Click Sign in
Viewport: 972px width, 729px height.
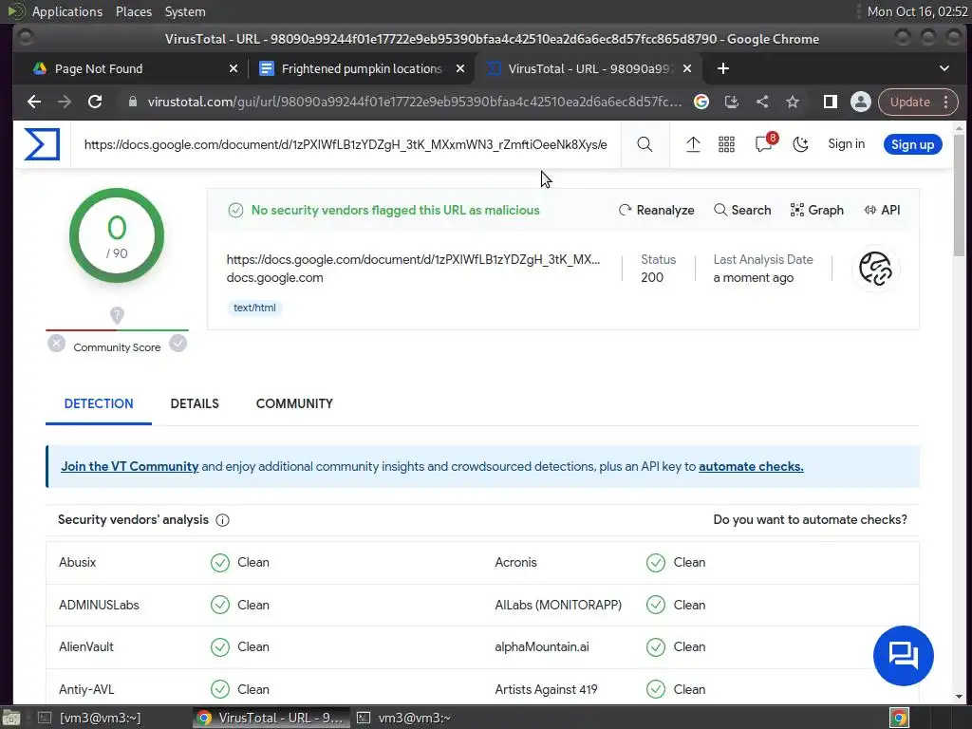846,144
